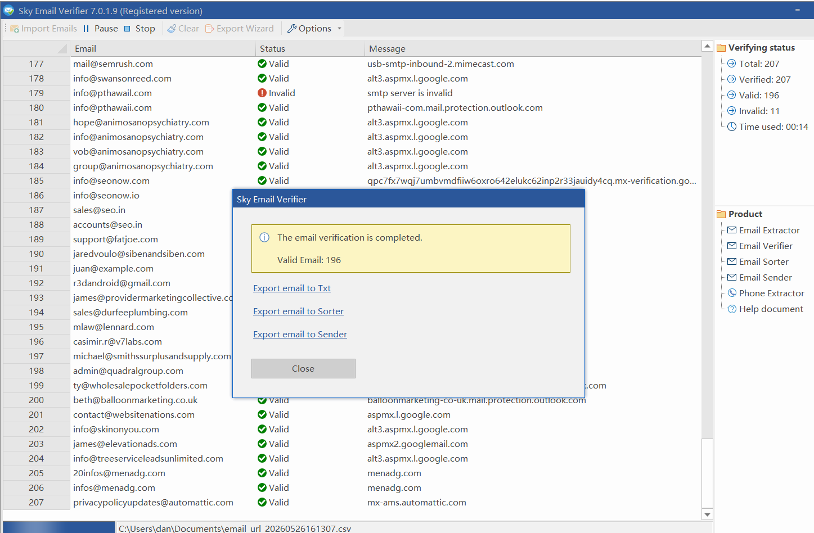Click the Valid checkmark icon in row 177
This screenshot has height=533, width=814.
click(x=262, y=64)
